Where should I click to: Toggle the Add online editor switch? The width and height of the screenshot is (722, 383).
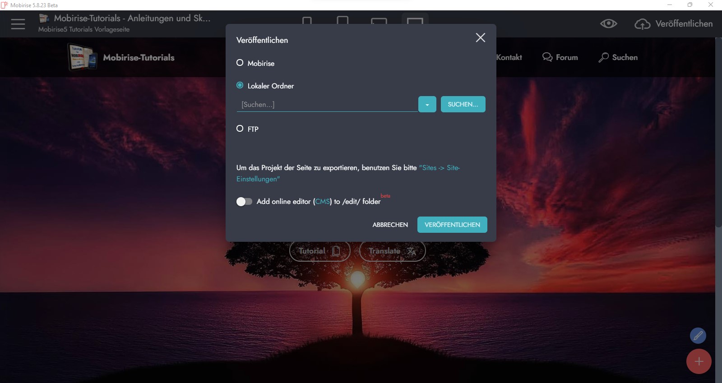click(x=244, y=202)
